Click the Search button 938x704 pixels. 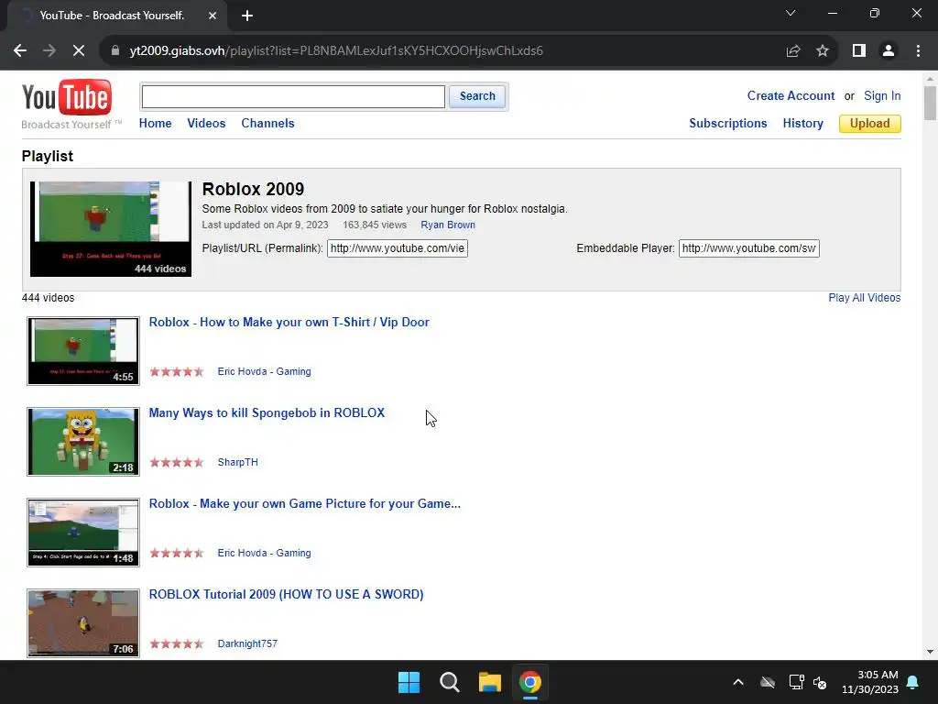(x=477, y=96)
